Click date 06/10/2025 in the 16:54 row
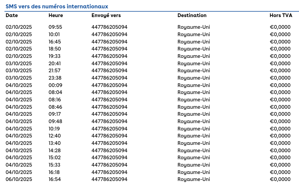299x183 pixels. (19, 179)
